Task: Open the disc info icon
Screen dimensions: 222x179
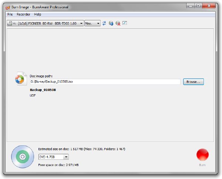Action: coord(111,23)
